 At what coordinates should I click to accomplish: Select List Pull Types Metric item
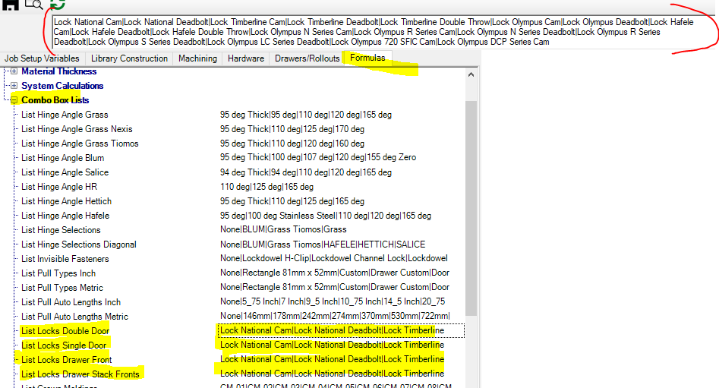(x=62, y=288)
